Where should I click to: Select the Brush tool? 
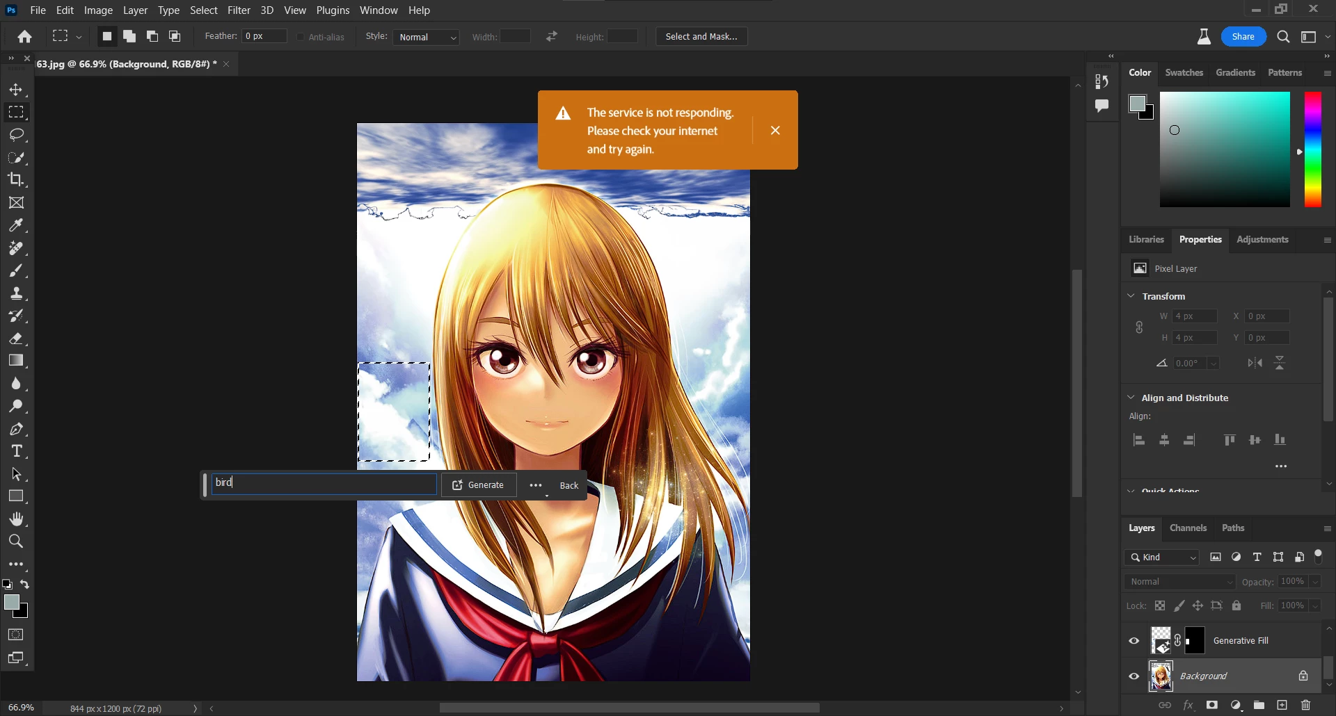click(x=16, y=270)
